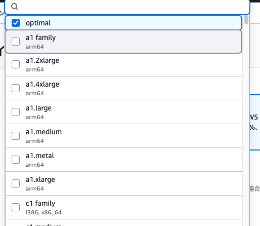The image size is (260, 226).
Task: Click the optimal option label
Action: click(38, 23)
